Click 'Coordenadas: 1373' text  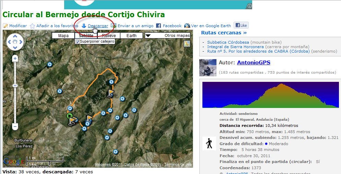240,168
